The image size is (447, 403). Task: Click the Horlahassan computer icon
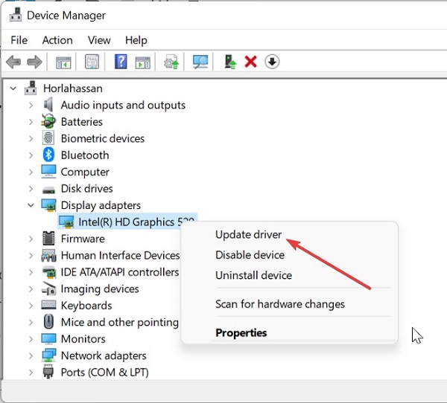tap(31, 88)
